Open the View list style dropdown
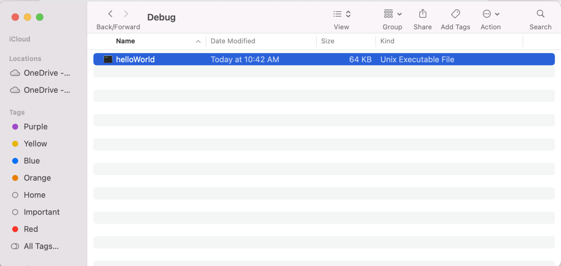The width and height of the screenshot is (561, 266). click(x=342, y=14)
